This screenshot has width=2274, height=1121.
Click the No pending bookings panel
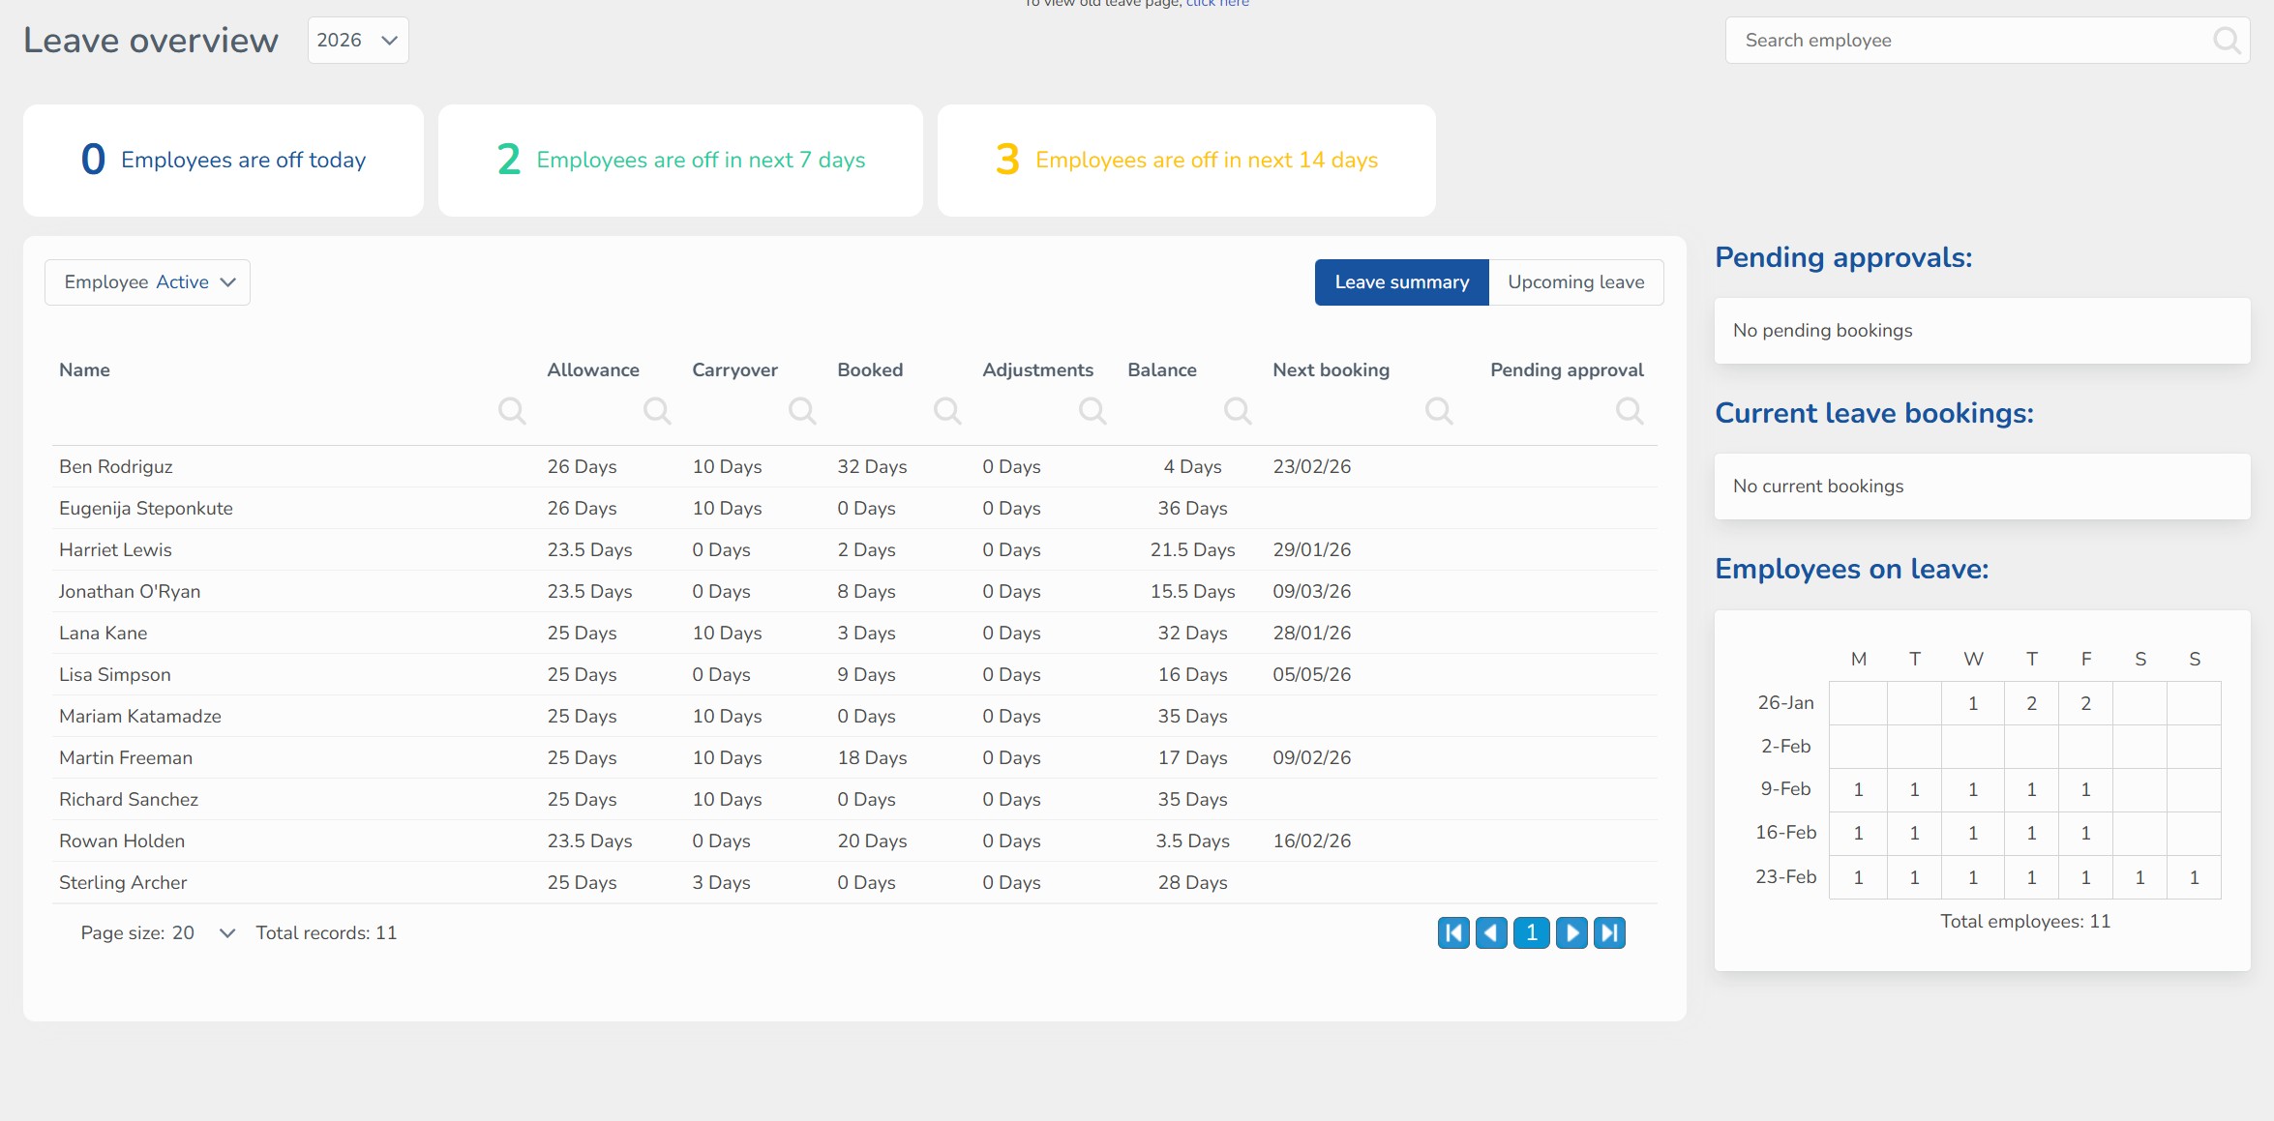tap(1982, 331)
